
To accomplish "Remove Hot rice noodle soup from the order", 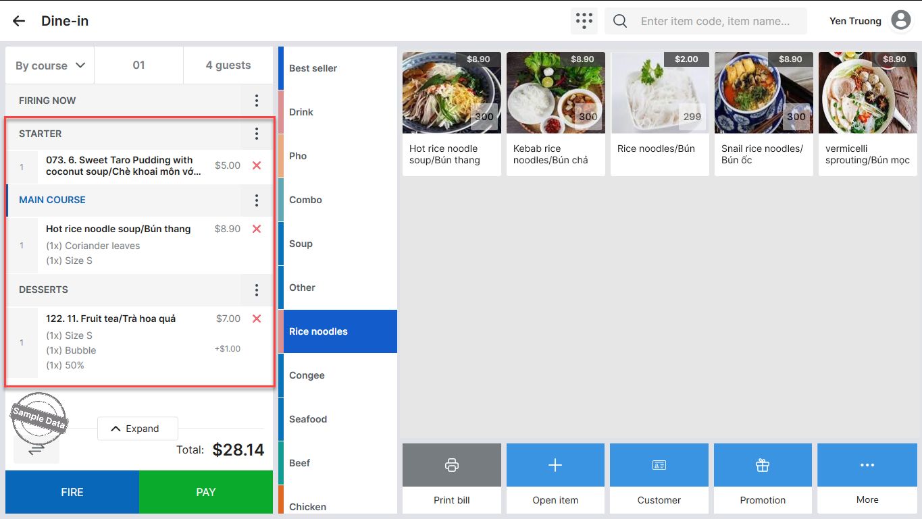I will pos(257,229).
